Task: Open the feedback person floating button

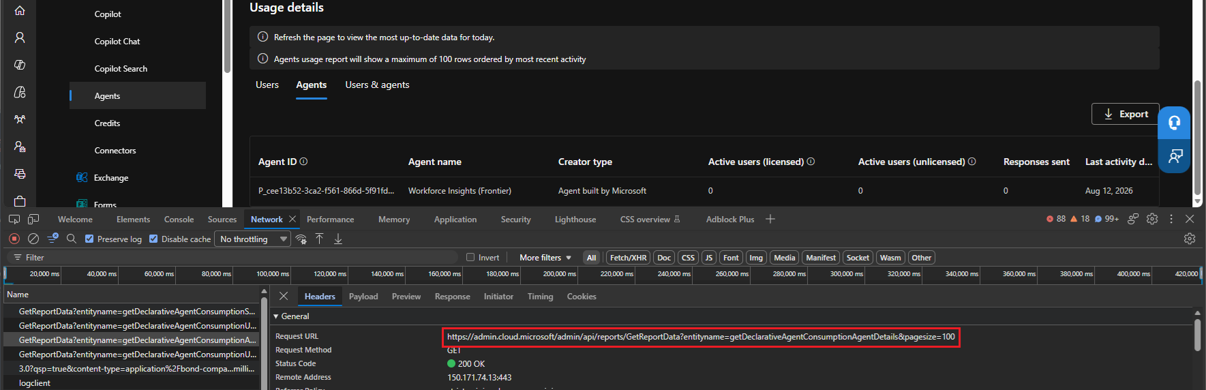Action: [x=1174, y=156]
